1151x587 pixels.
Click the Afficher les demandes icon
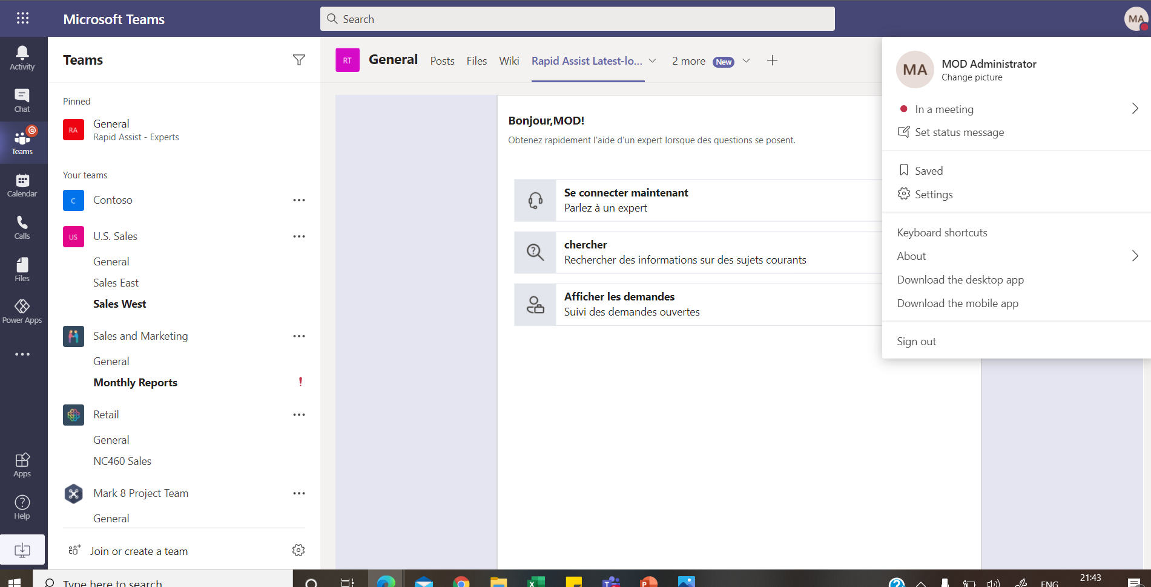pyautogui.click(x=535, y=304)
